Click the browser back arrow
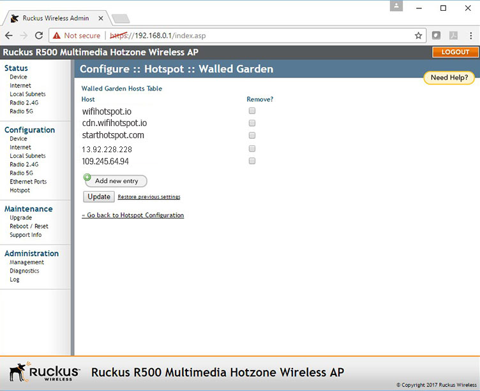480x391 pixels. (9, 36)
